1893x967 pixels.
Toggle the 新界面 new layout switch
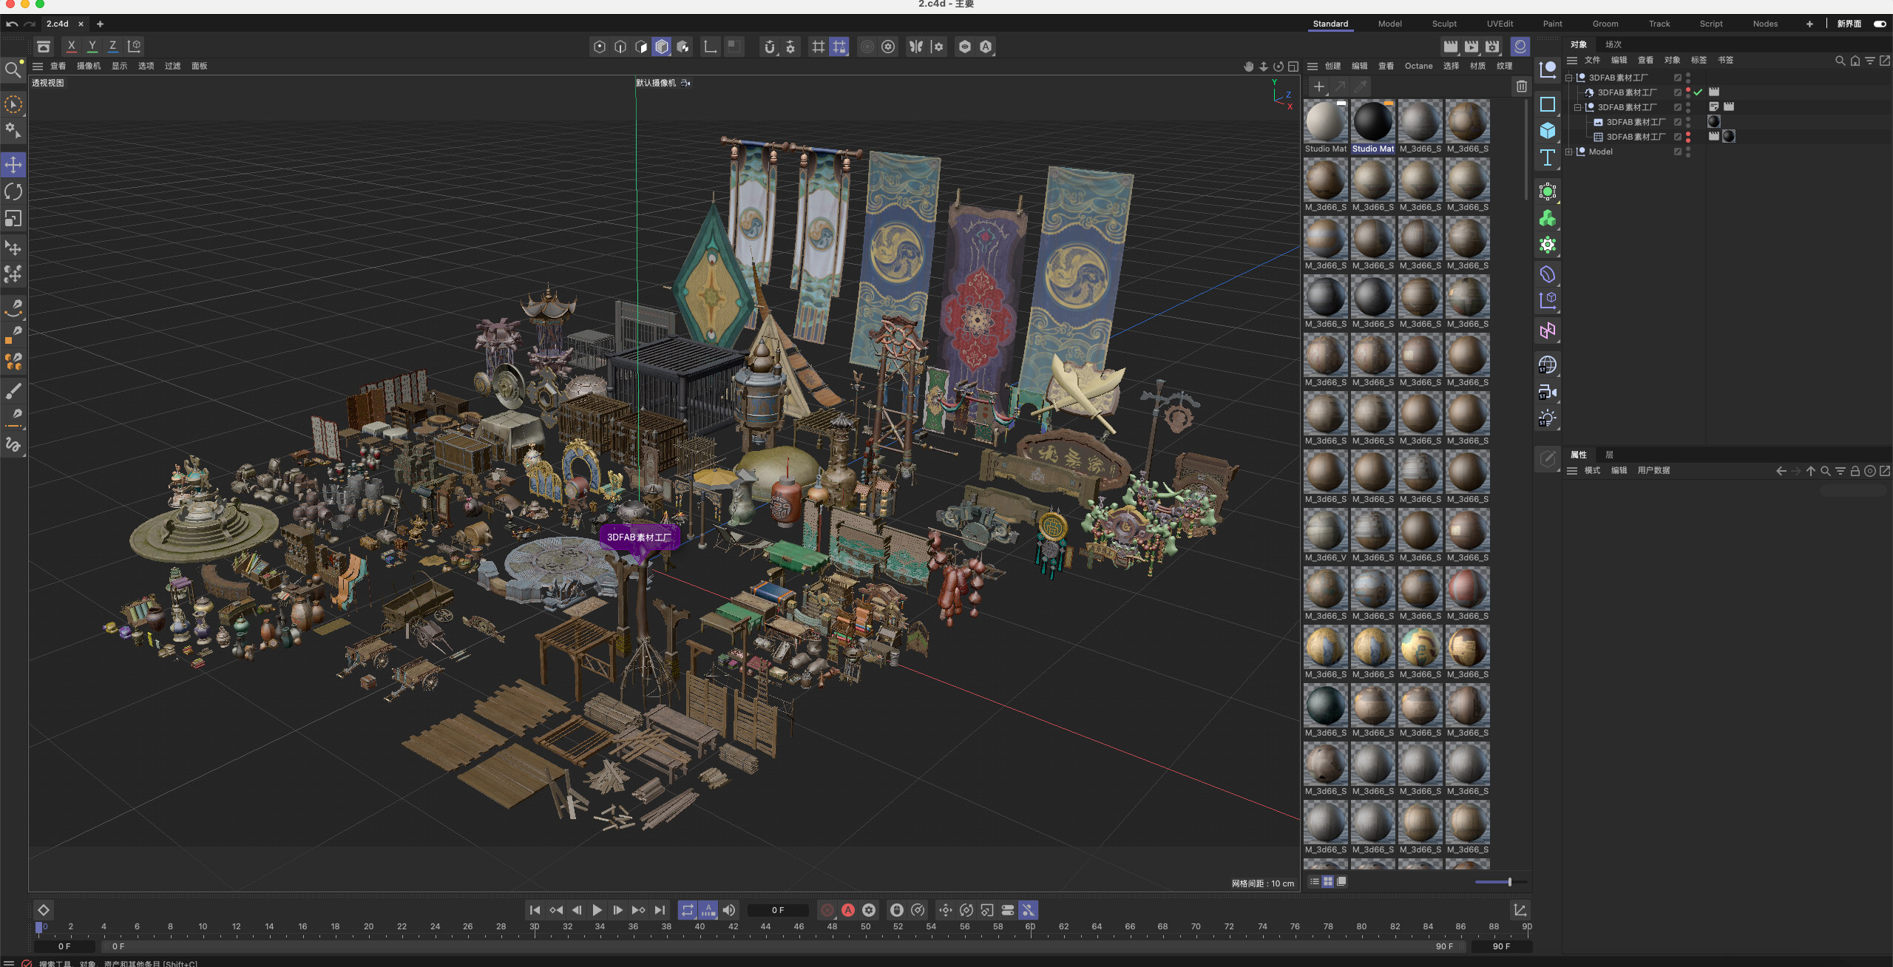1879,24
